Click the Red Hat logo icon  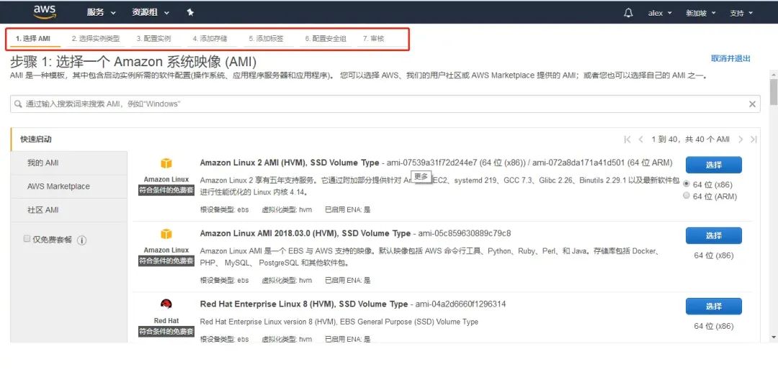pyautogui.click(x=166, y=304)
